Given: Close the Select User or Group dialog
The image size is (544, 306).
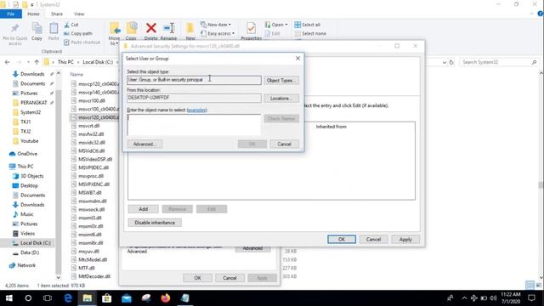Looking at the screenshot, I should (x=297, y=59).
